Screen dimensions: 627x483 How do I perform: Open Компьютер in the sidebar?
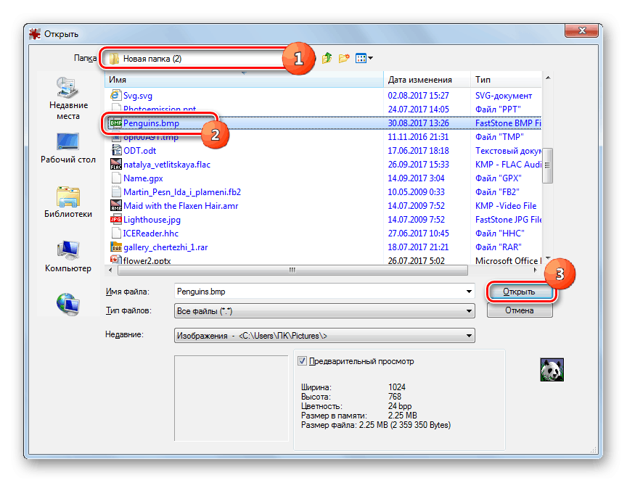point(68,257)
